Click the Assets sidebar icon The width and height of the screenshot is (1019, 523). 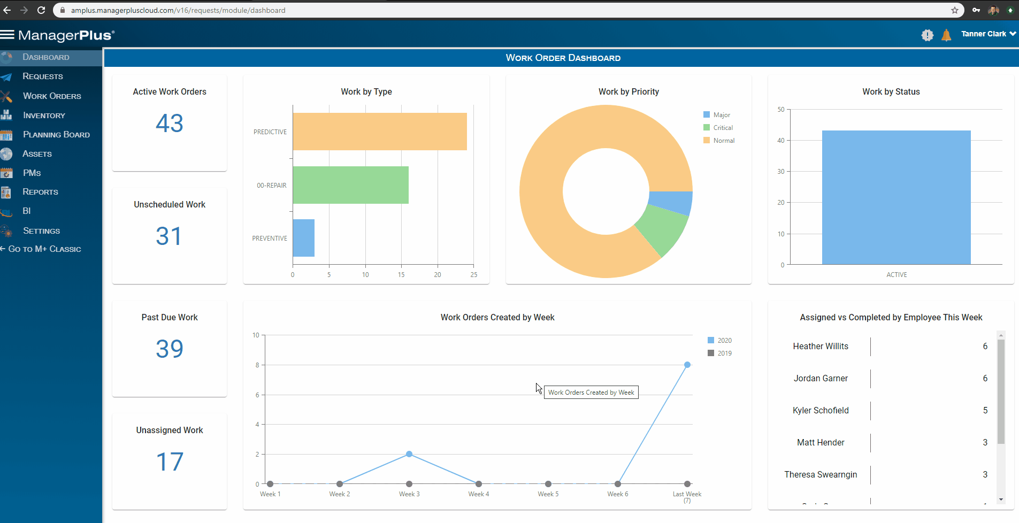click(6, 153)
